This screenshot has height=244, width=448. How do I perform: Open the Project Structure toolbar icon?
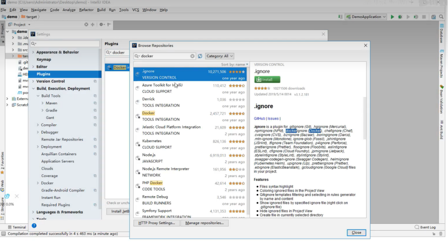click(x=433, y=17)
